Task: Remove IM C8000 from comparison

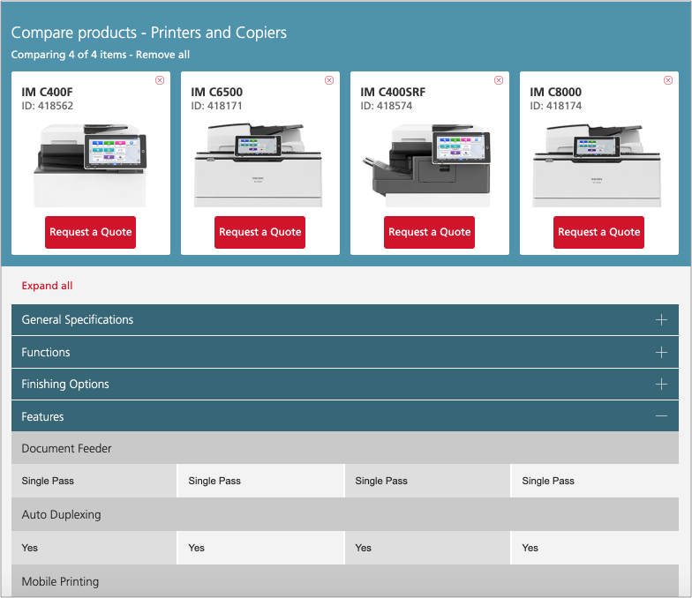Action: tap(668, 80)
